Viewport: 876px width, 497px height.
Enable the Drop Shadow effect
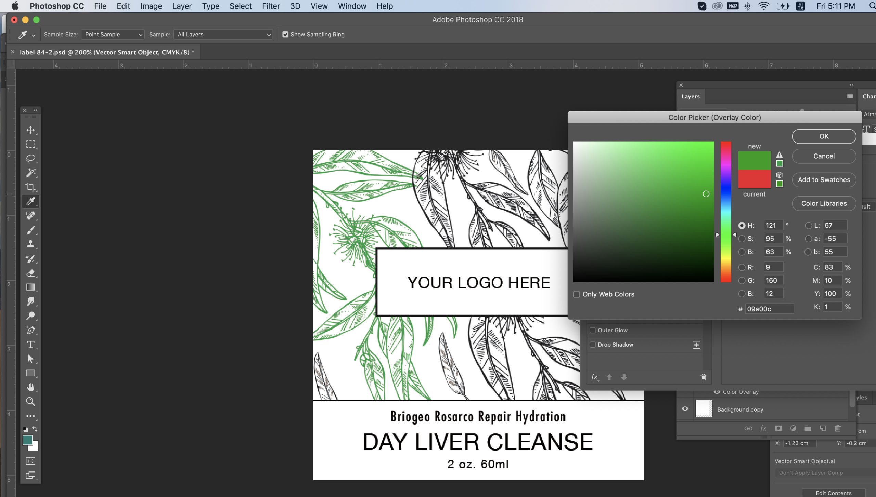(593, 345)
